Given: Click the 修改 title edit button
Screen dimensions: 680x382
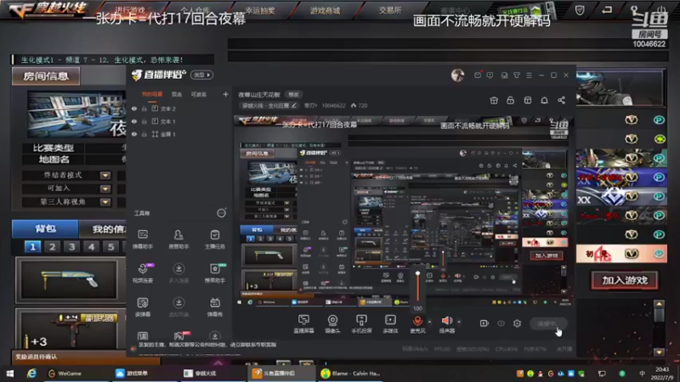Looking at the screenshot, I should point(293,94).
